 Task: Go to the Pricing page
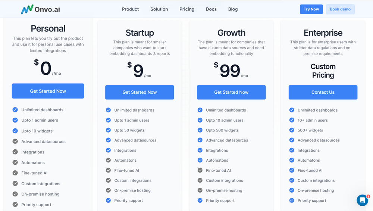point(187,9)
